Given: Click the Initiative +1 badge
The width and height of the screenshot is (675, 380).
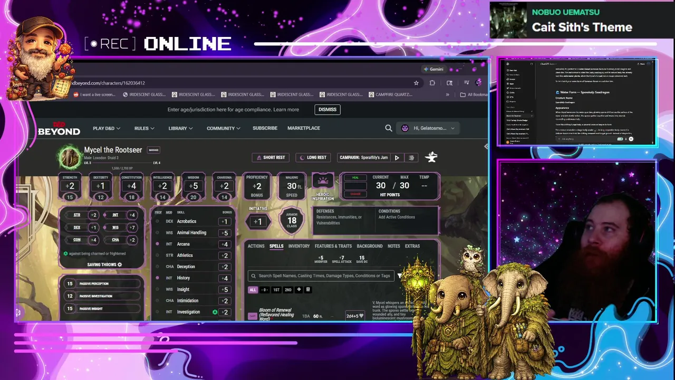Looking at the screenshot, I should click(x=257, y=222).
